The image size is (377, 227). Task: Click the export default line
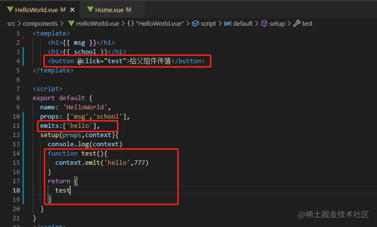click(x=62, y=98)
